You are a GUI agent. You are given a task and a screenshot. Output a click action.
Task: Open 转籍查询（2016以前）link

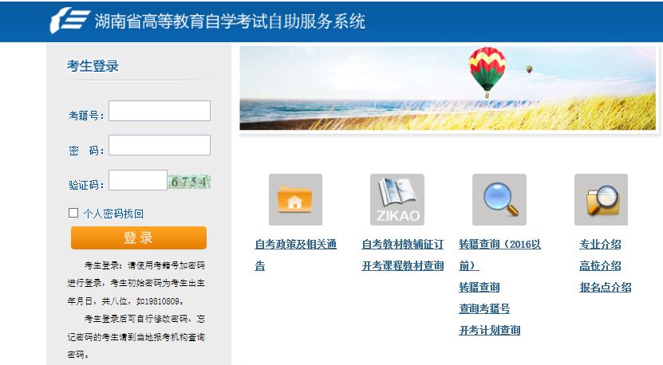tap(499, 245)
